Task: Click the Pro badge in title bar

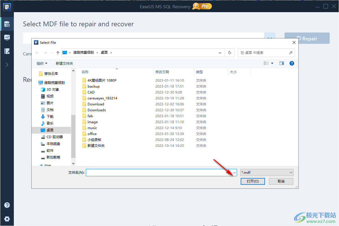Action: click(x=202, y=6)
